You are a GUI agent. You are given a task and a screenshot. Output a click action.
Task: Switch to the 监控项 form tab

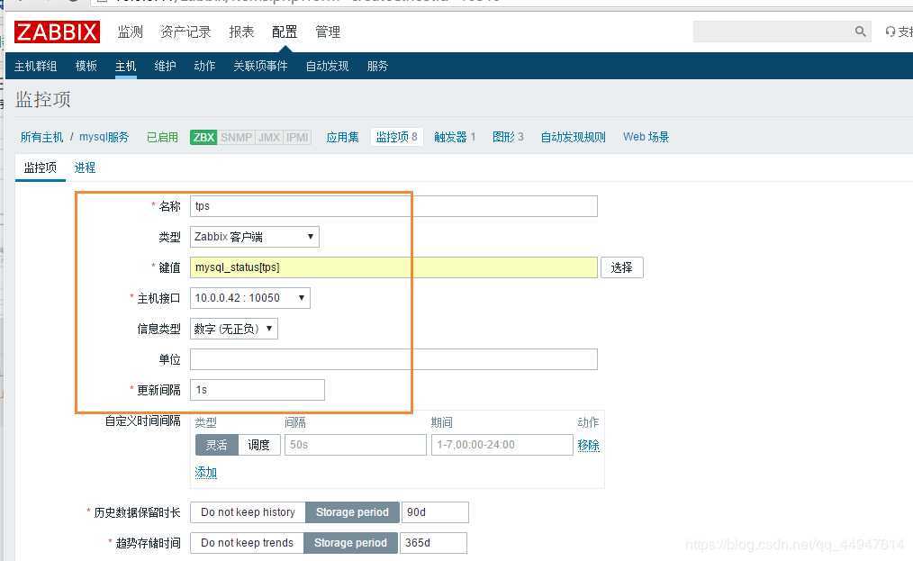click(x=41, y=167)
